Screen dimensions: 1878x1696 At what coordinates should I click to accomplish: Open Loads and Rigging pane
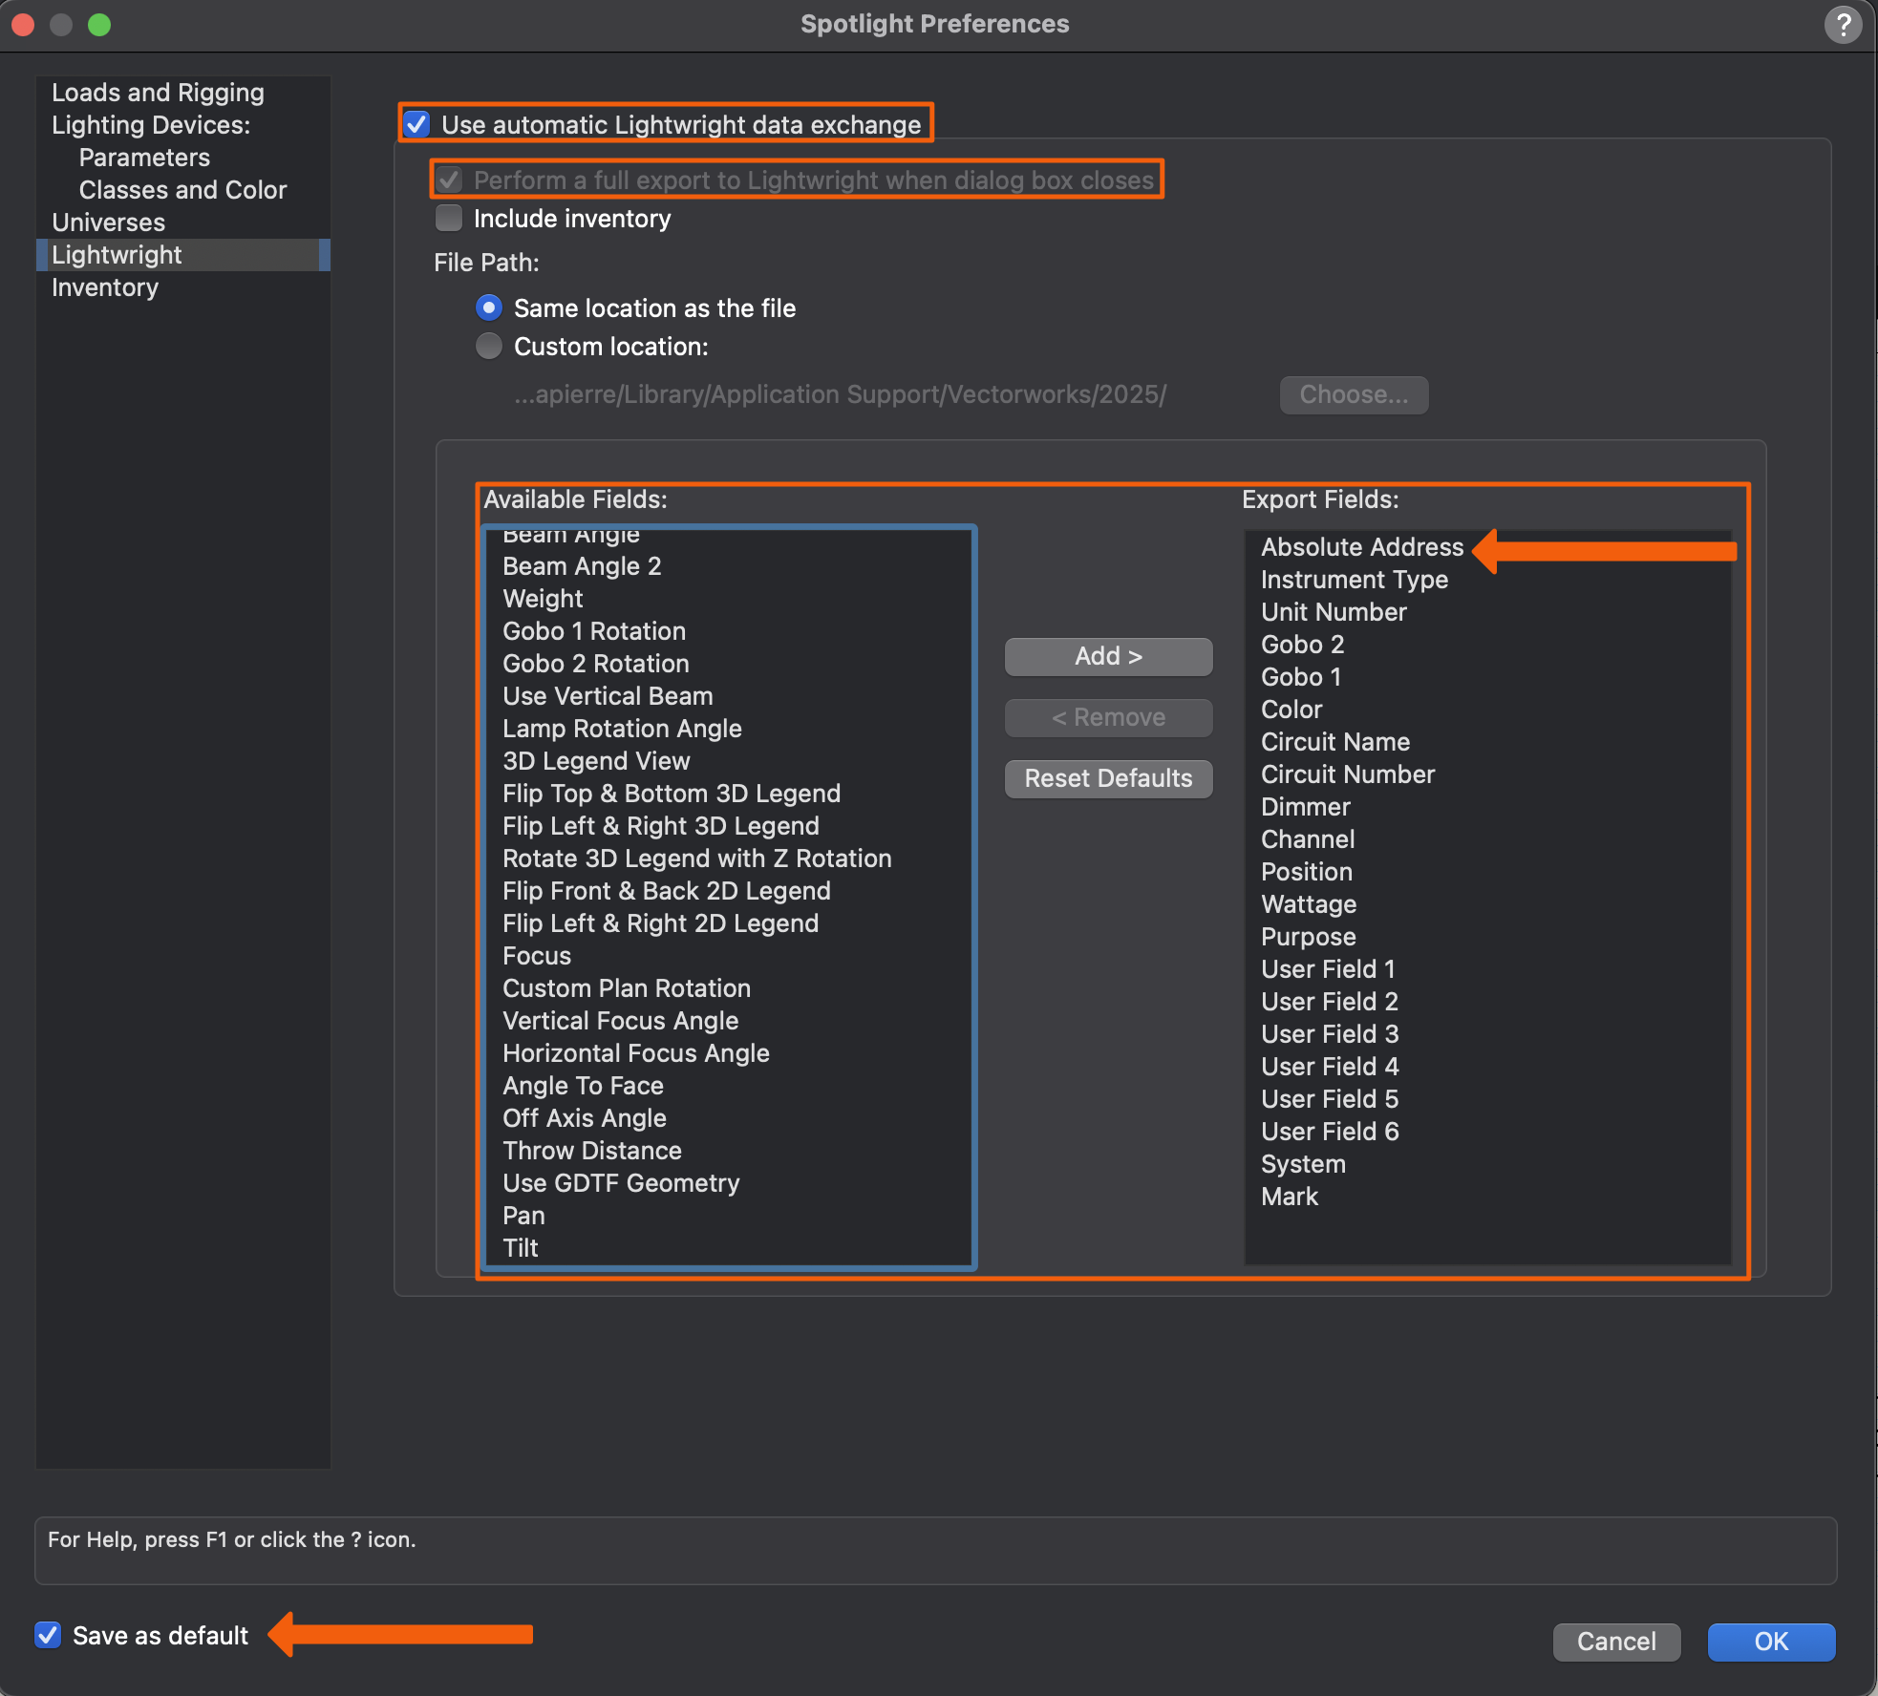(x=158, y=93)
